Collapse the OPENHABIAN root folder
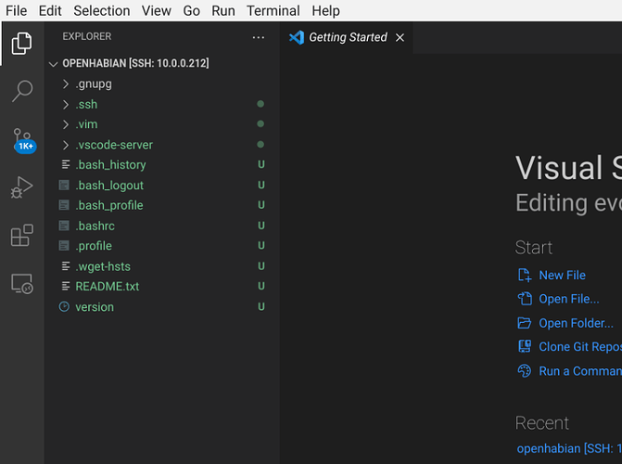The image size is (622, 464). [53, 63]
